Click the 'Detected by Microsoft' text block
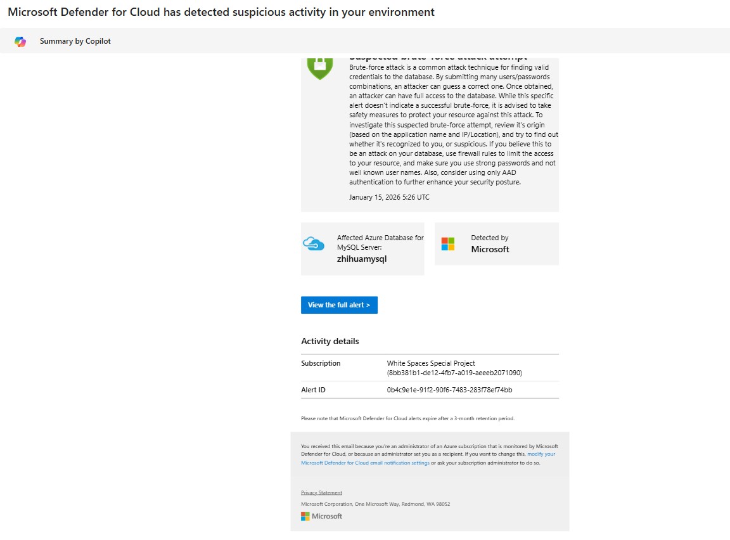This screenshot has height=540, width=730. [490, 243]
